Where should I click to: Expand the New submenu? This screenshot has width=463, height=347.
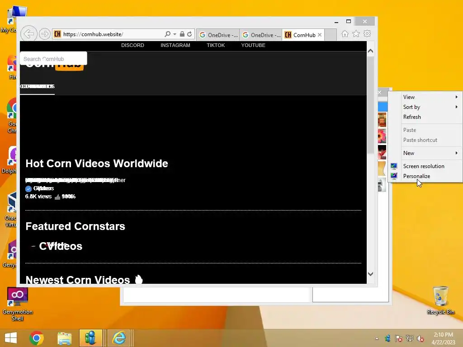click(x=425, y=153)
